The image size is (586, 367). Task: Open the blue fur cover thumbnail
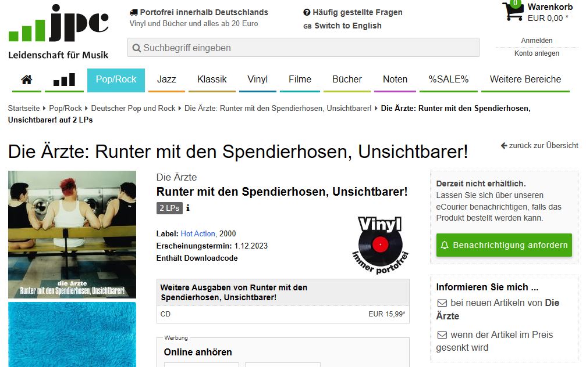[x=72, y=334]
